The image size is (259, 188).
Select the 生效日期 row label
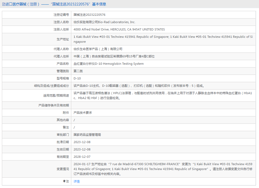[63, 149]
